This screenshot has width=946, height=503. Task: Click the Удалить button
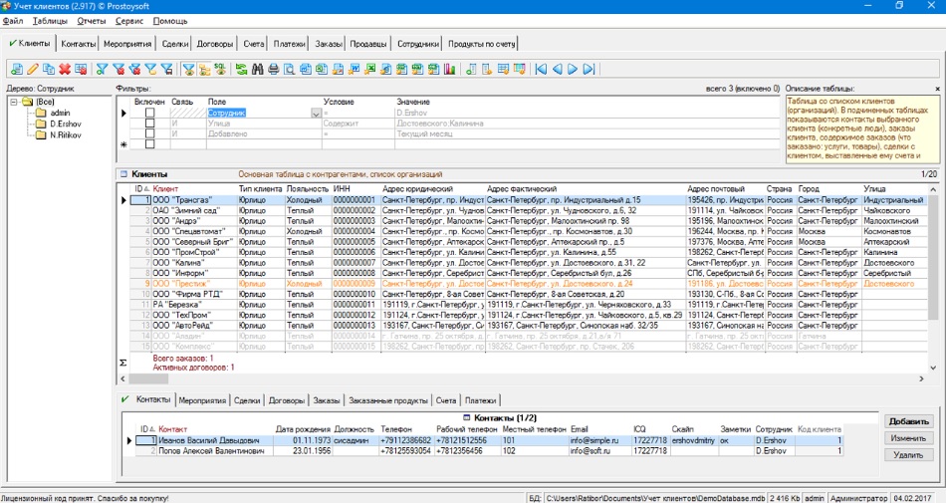pyautogui.click(x=908, y=454)
